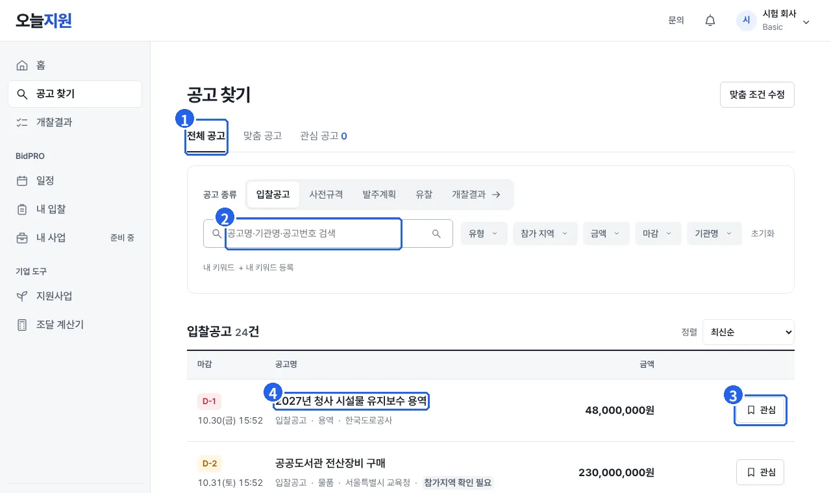Open the notification bell
The image size is (831, 493).
coord(710,21)
